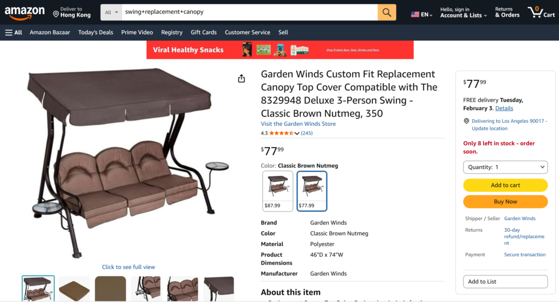
Task: Open the All search category dropdown
Action: point(111,13)
